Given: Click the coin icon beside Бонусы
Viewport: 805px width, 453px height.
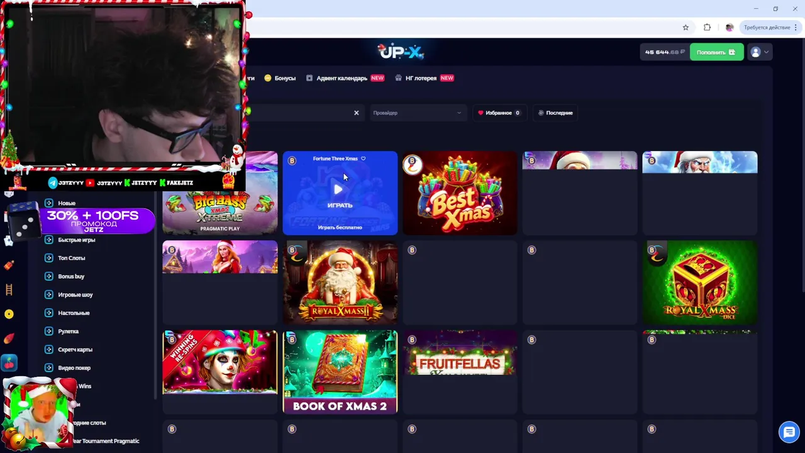Looking at the screenshot, I should point(268,78).
